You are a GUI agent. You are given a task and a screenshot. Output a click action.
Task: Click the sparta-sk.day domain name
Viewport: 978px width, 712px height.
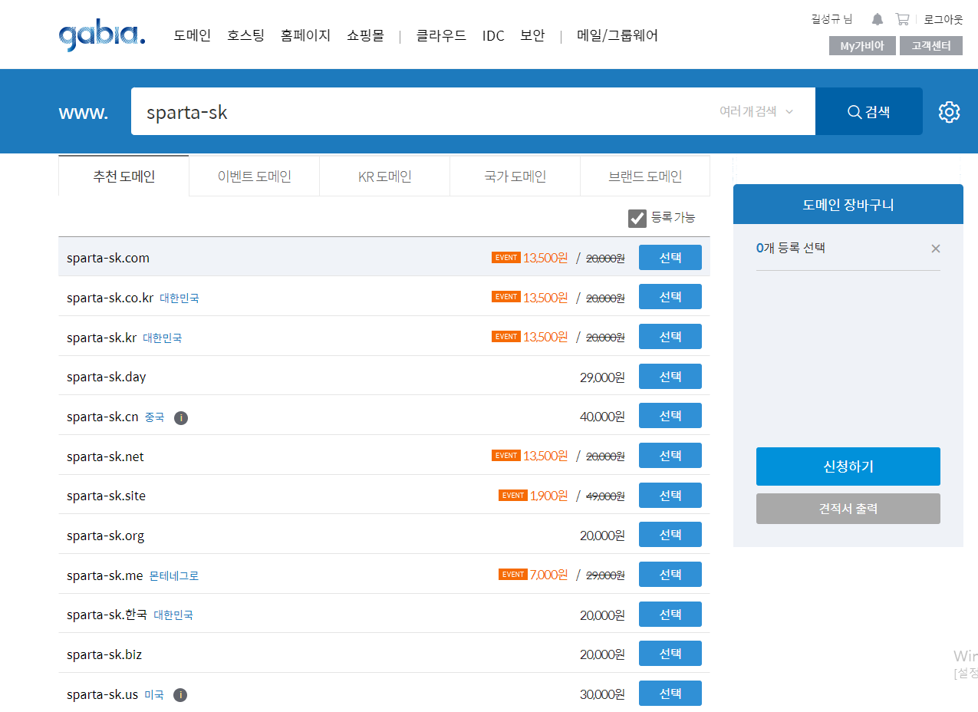click(107, 377)
